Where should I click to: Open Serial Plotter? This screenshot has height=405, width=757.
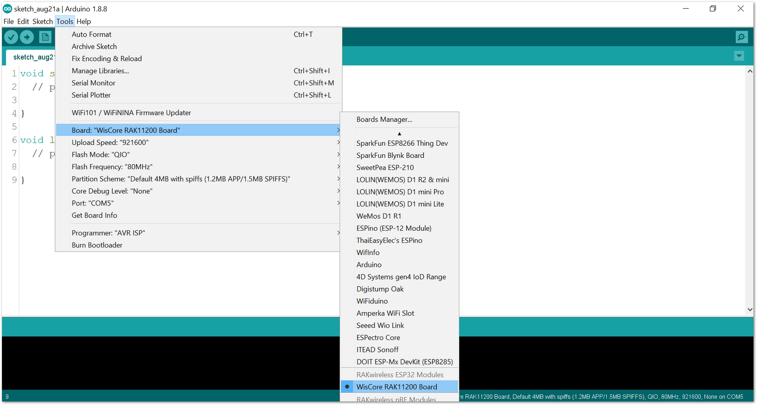click(198, 96)
